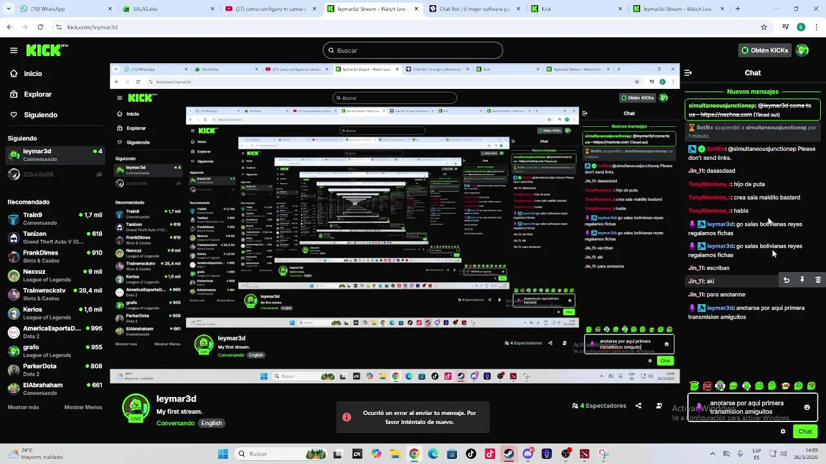Insert the halo angel emote
The height and width of the screenshot is (464, 826).
point(694,386)
